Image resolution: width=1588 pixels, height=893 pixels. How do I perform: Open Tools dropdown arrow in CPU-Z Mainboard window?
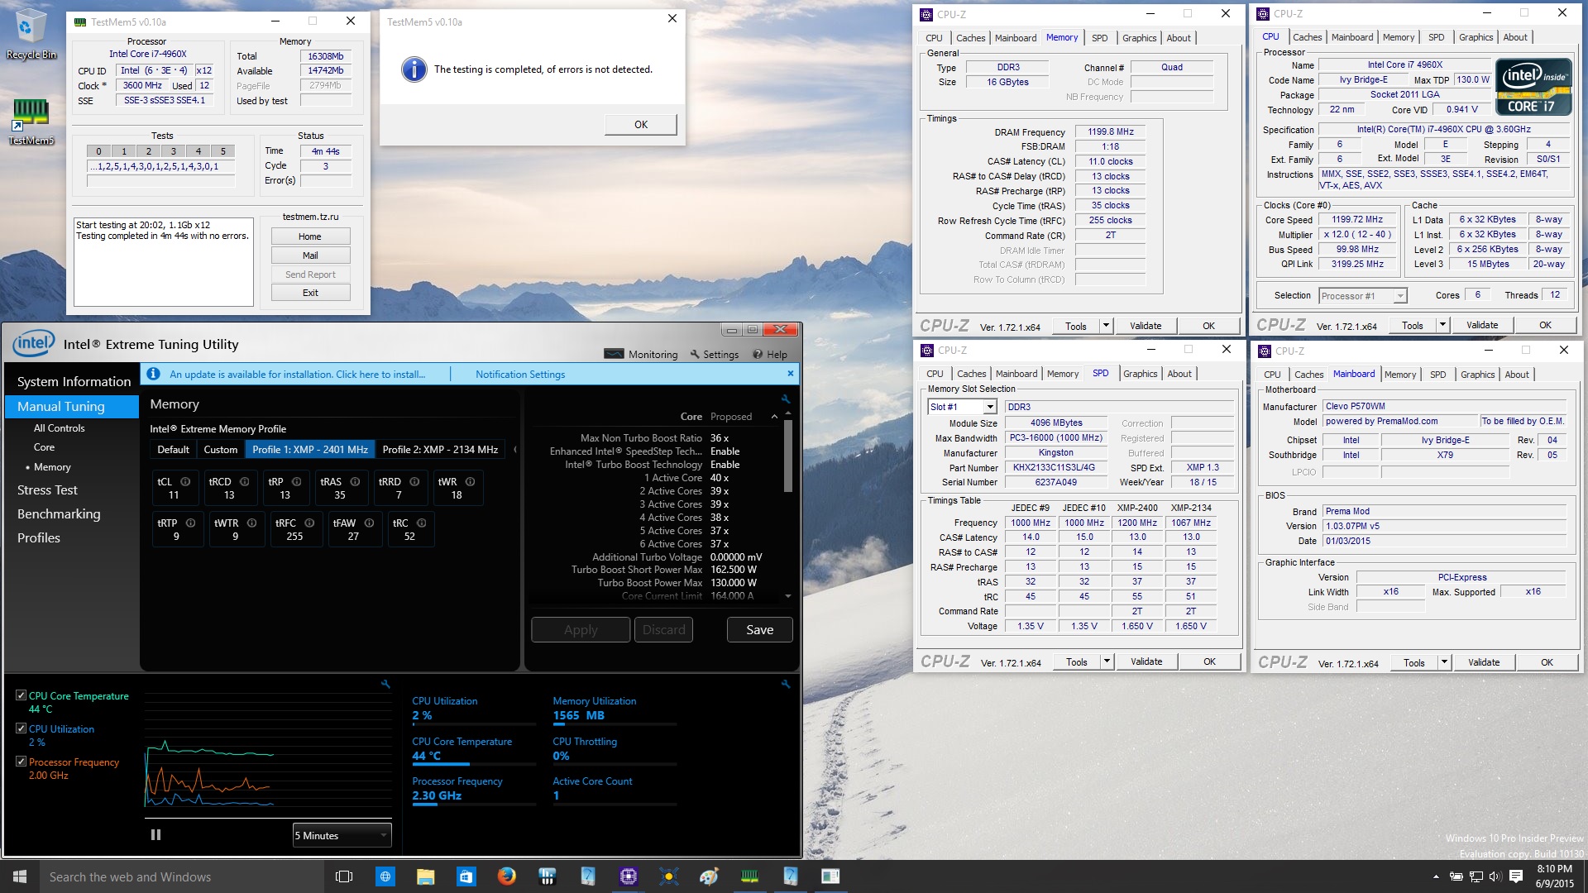[x=1444, y=661]
